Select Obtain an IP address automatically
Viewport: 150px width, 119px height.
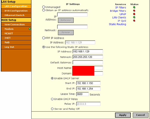tap(44, 10)
